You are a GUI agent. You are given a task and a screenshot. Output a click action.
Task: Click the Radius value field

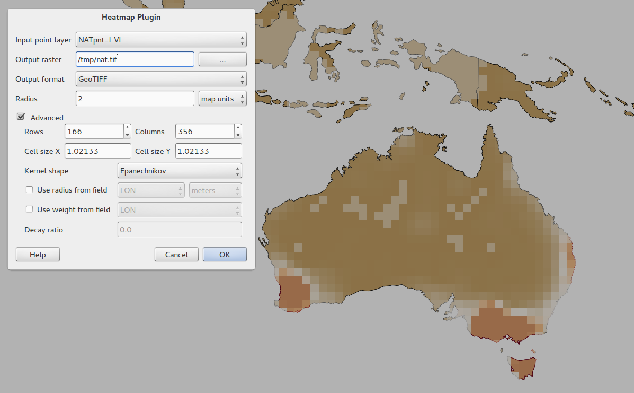[x=135, y=99]
